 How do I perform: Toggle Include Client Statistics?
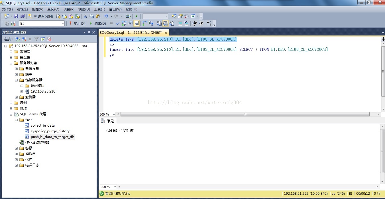[x=151, y=23]
